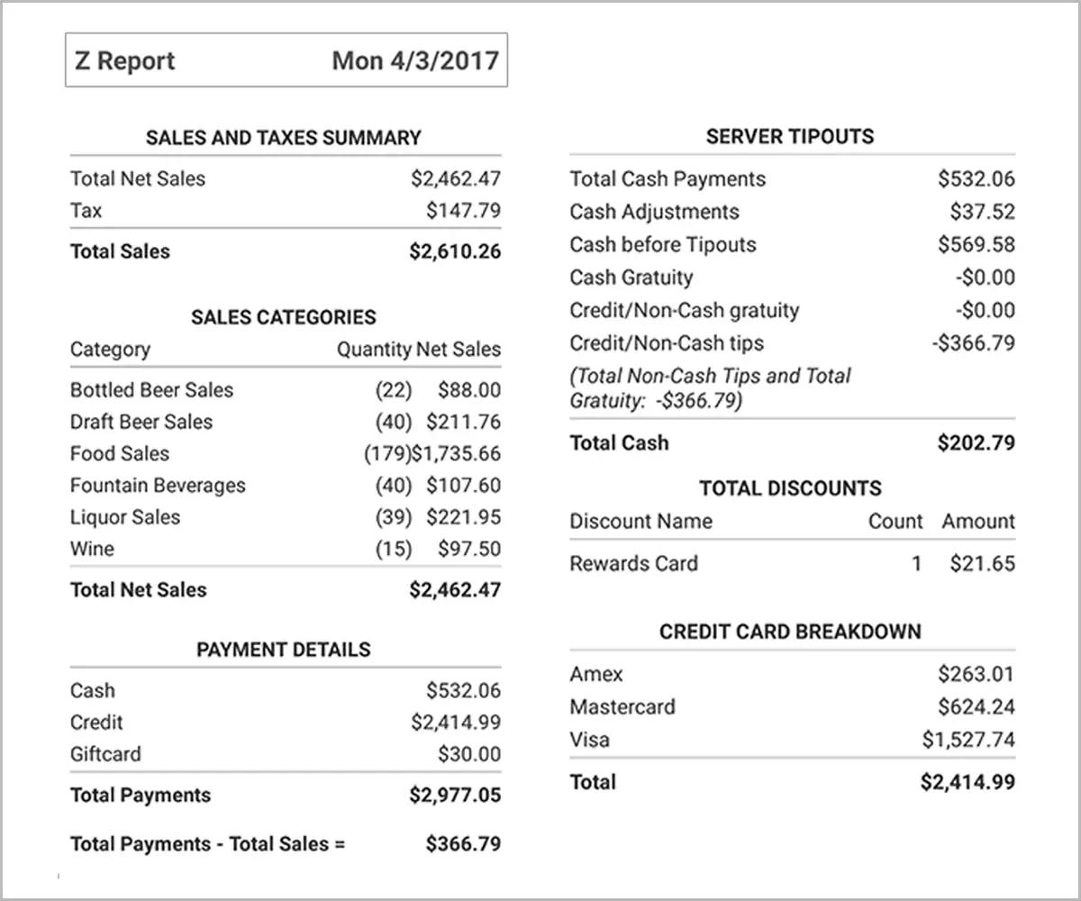The height and width of the screenshot is (901, 1081).
Task: Click the SALES CATEGORIES section header
Action: [x=284, y=317]
